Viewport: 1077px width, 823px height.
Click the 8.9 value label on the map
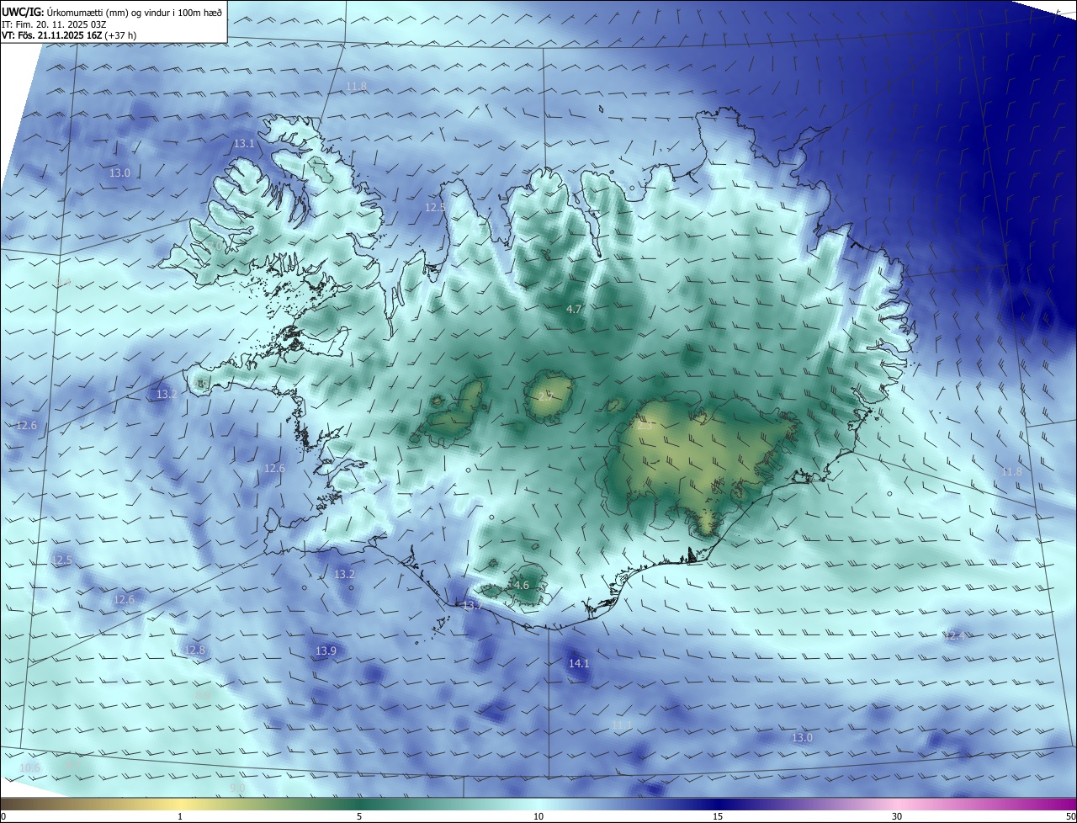click(204, 695)
